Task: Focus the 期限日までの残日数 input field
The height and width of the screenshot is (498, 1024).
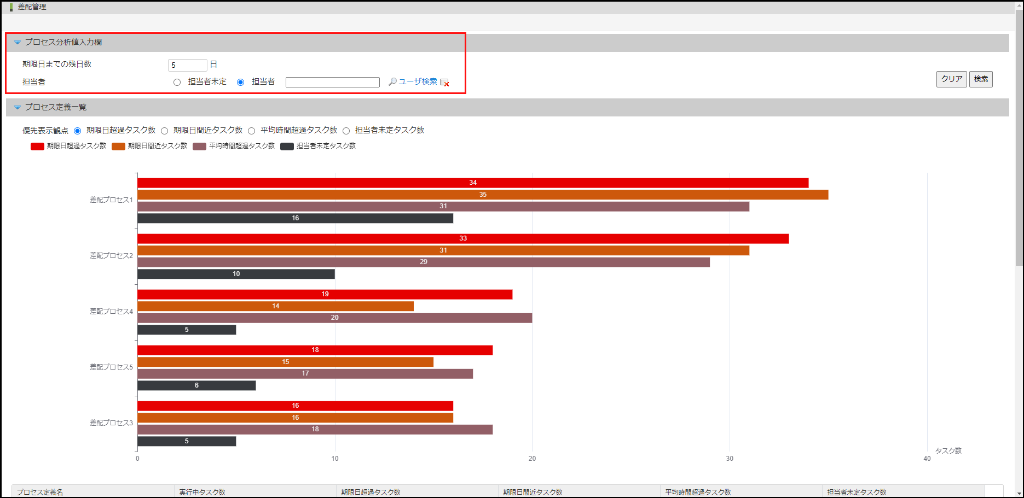Action: pyautogui.click(x=188, y=65)
